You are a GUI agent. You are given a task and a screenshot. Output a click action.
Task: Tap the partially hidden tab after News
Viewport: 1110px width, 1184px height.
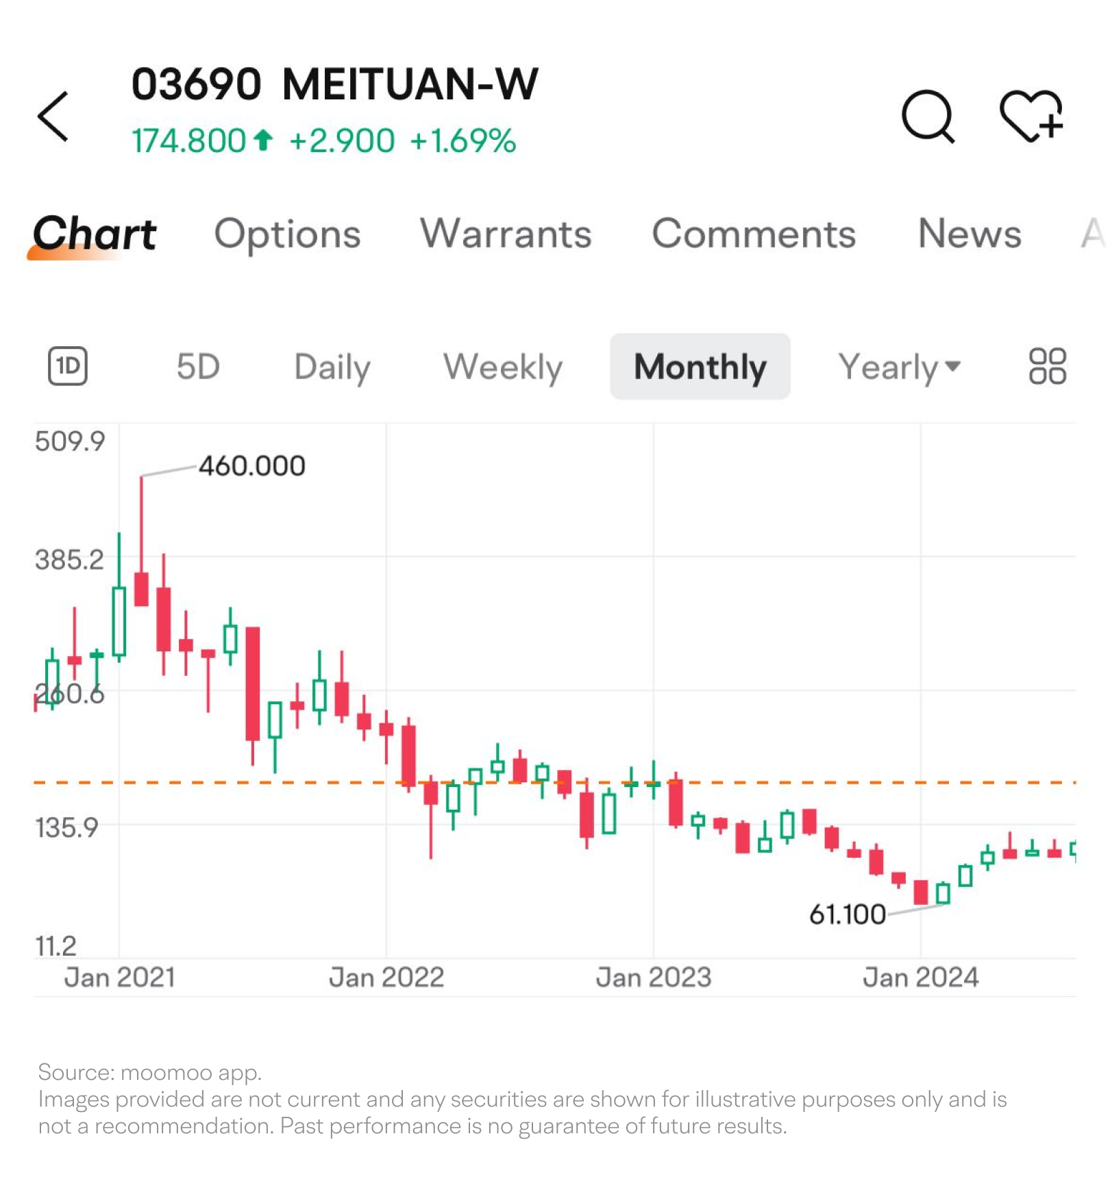(x=1092, y=234)
